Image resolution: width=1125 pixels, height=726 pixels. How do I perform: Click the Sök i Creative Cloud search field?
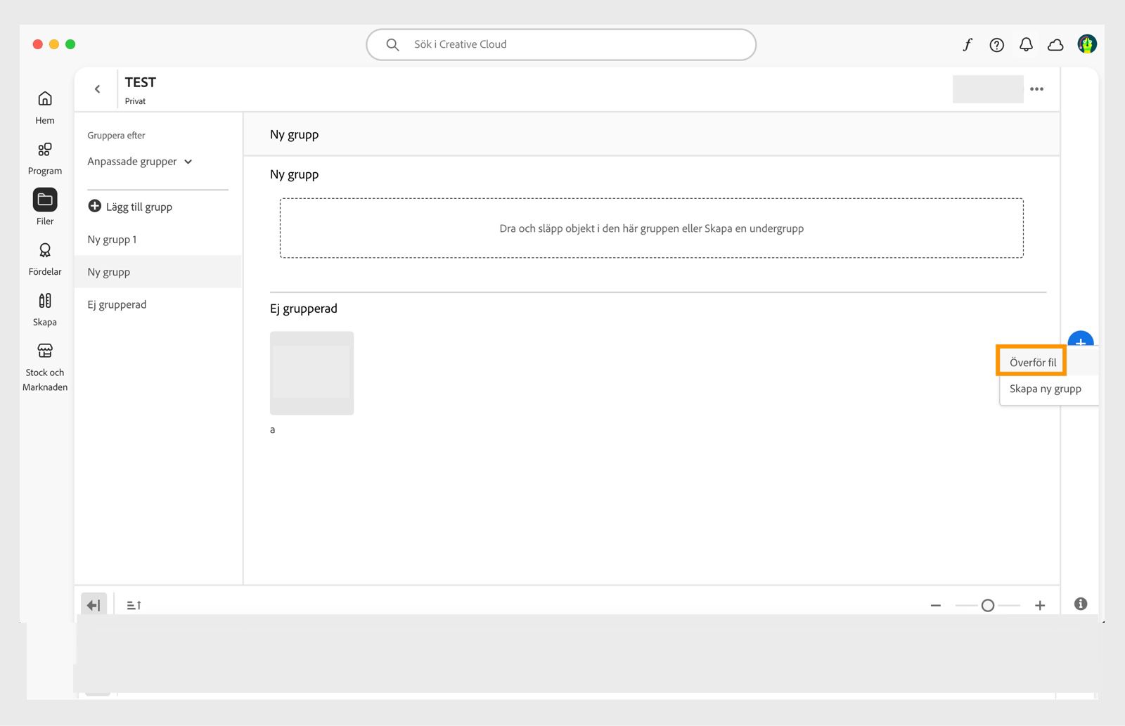click(x=561, y=44)
